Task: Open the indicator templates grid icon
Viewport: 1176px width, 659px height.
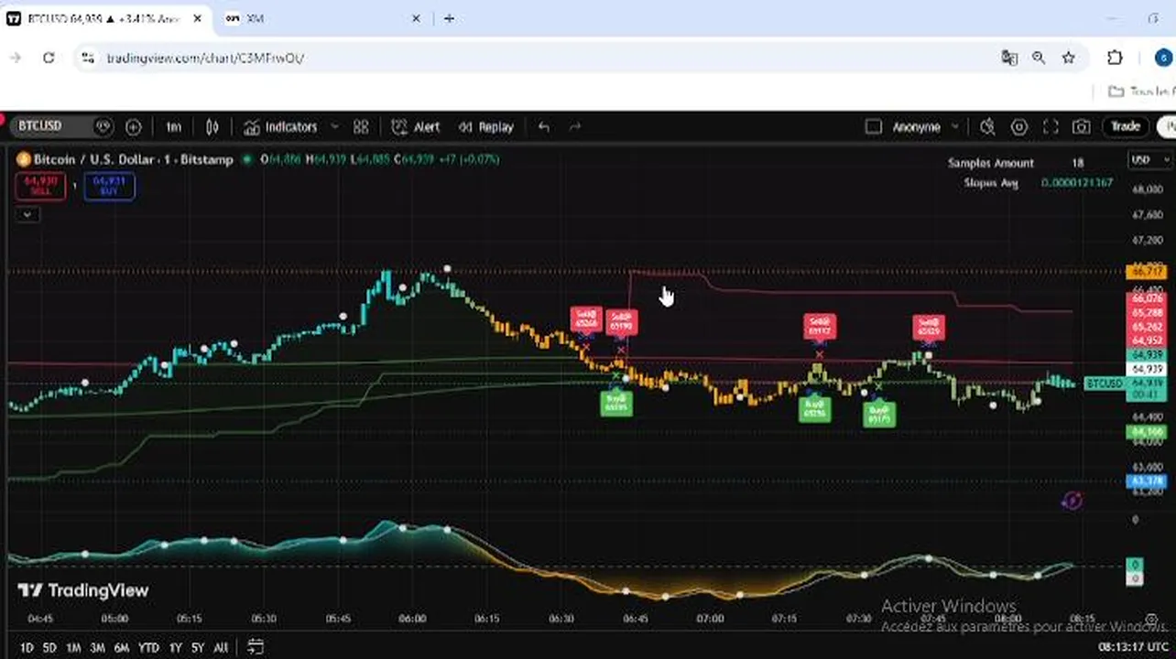Action: tap(361, 127)
